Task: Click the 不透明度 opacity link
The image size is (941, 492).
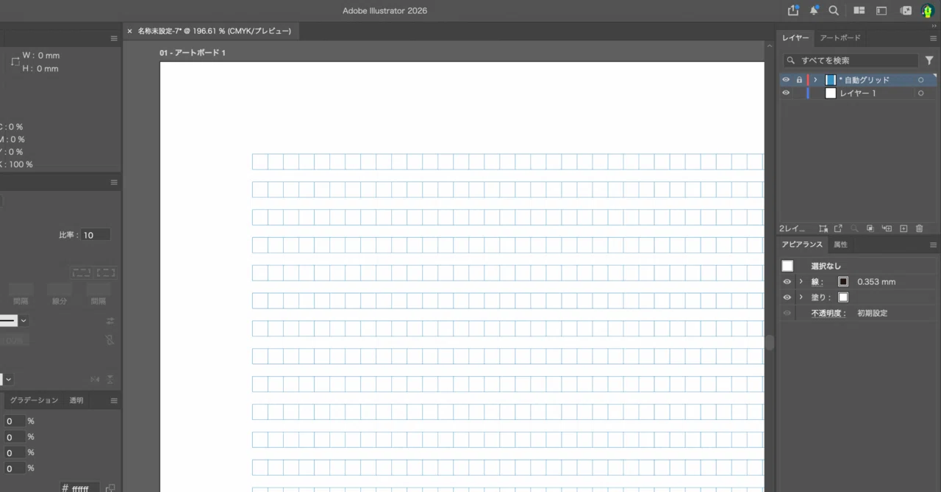Action: pyautogui.click(x=827, y=314)
